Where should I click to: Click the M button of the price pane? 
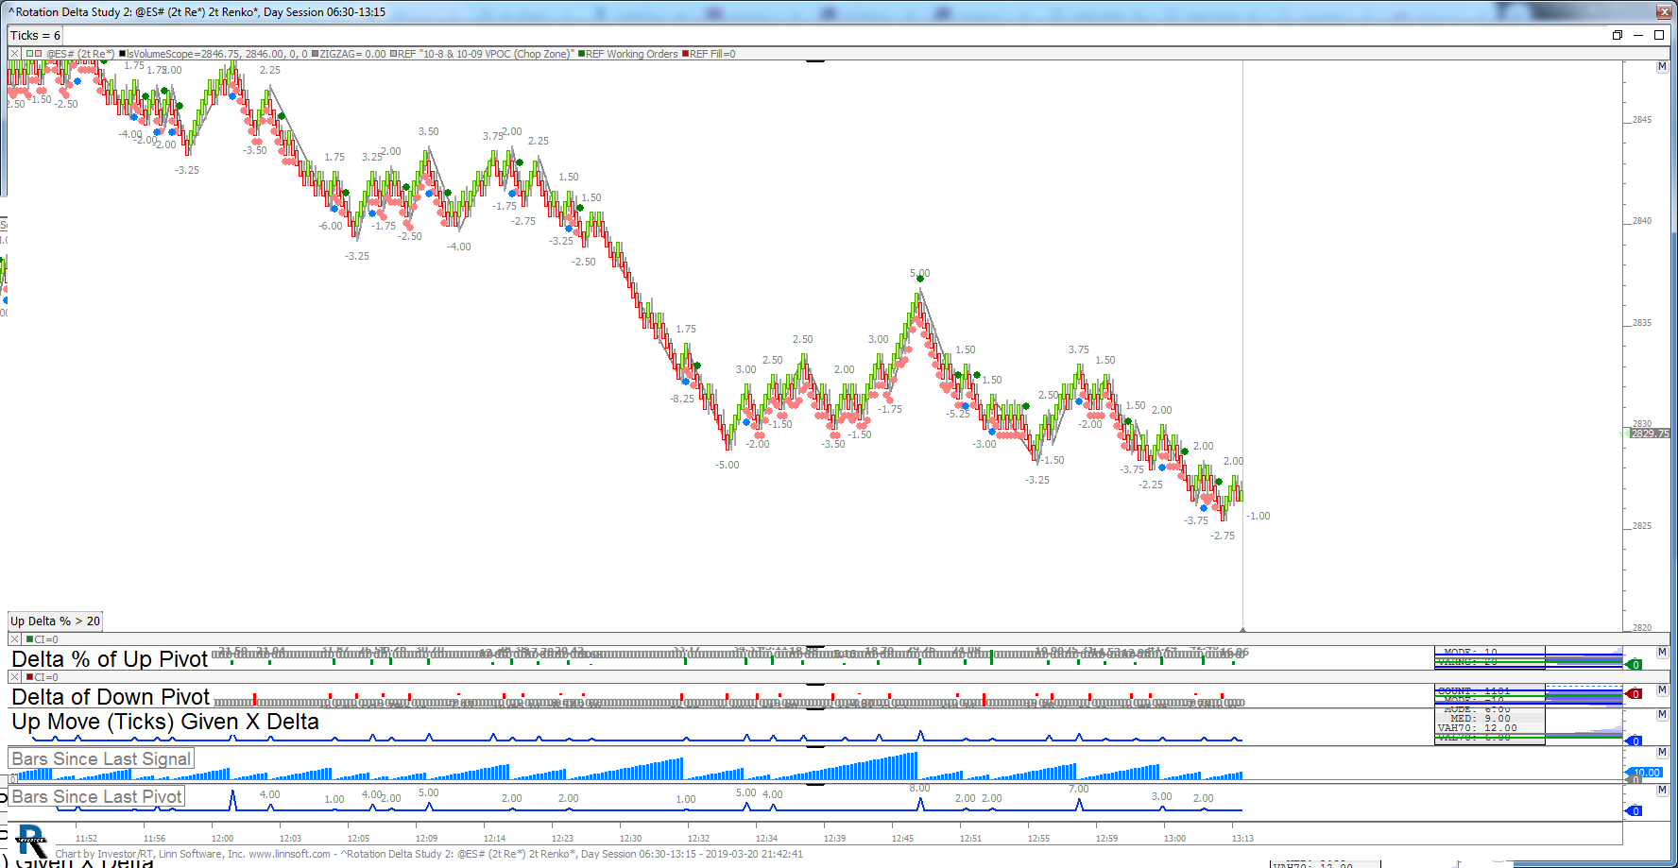(x=1662, y=66)
